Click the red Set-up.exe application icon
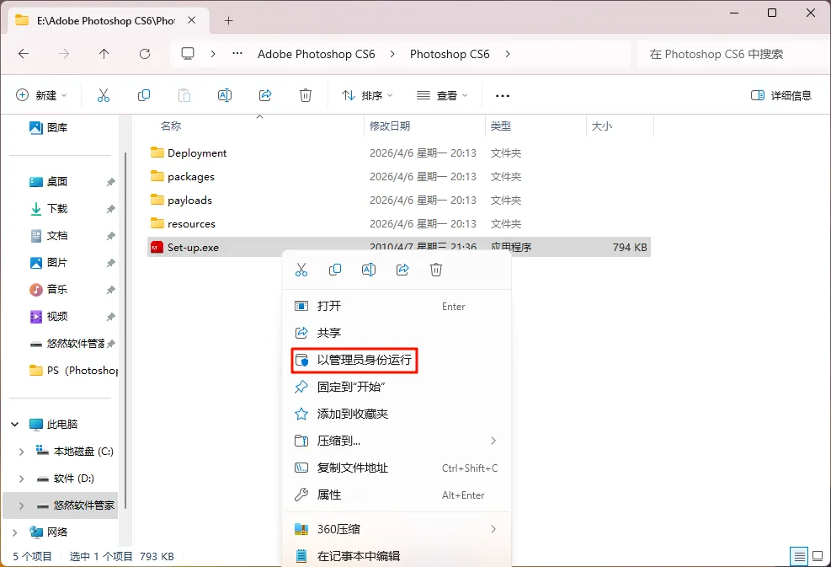The width and height of the screenshot is (831, 567). click(x=157, y=247)
